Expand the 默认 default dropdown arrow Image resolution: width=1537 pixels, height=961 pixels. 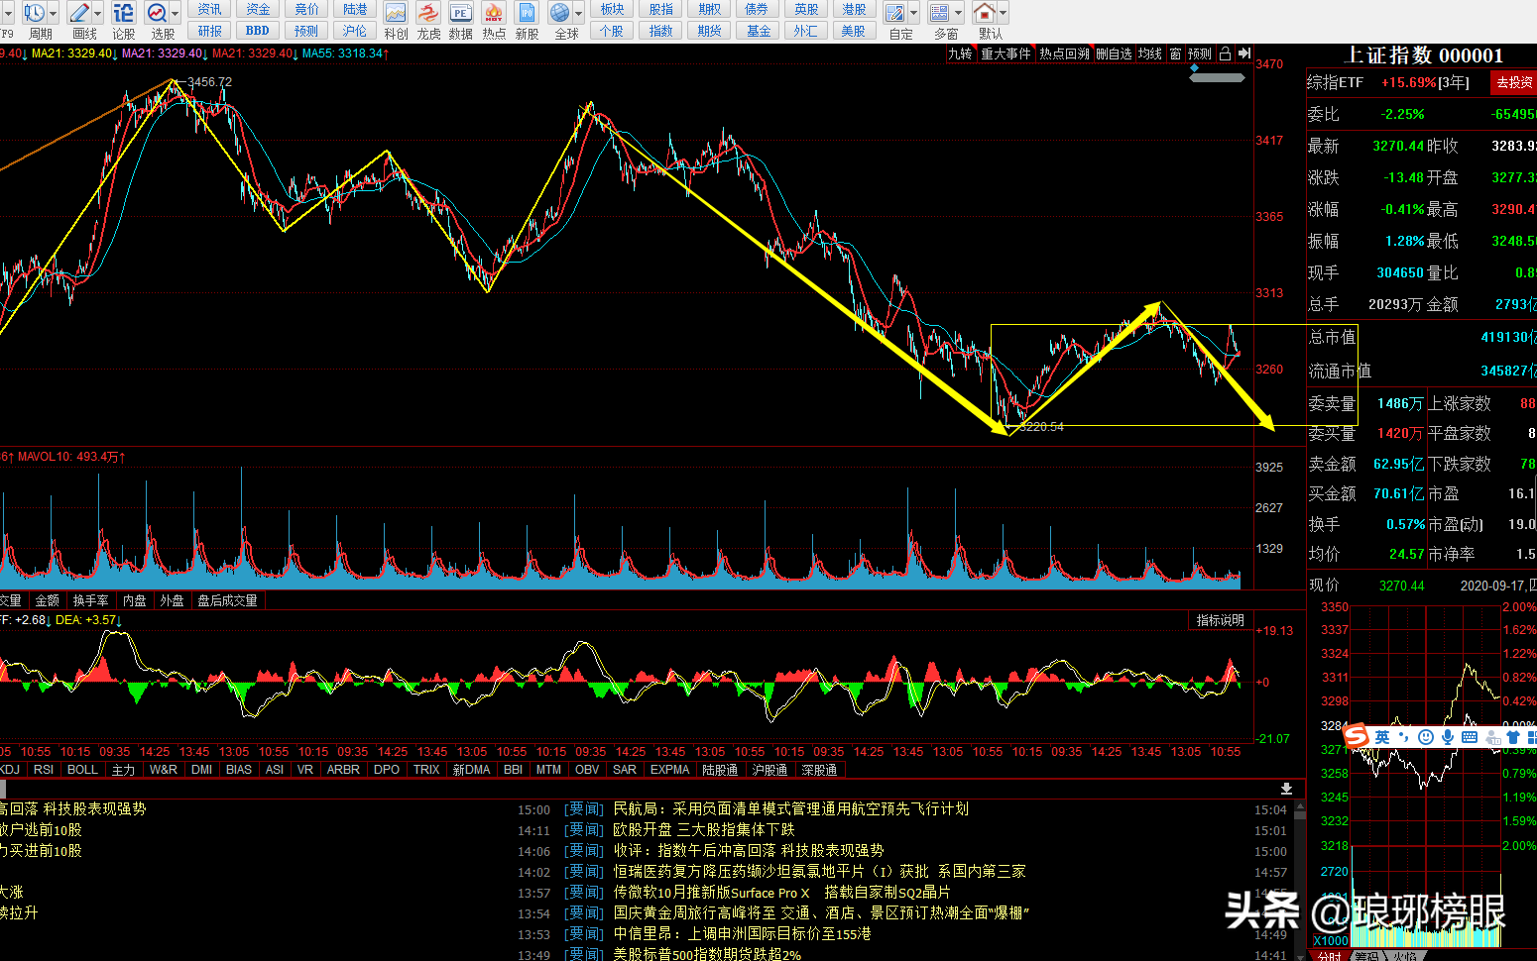pos(1003,13)
